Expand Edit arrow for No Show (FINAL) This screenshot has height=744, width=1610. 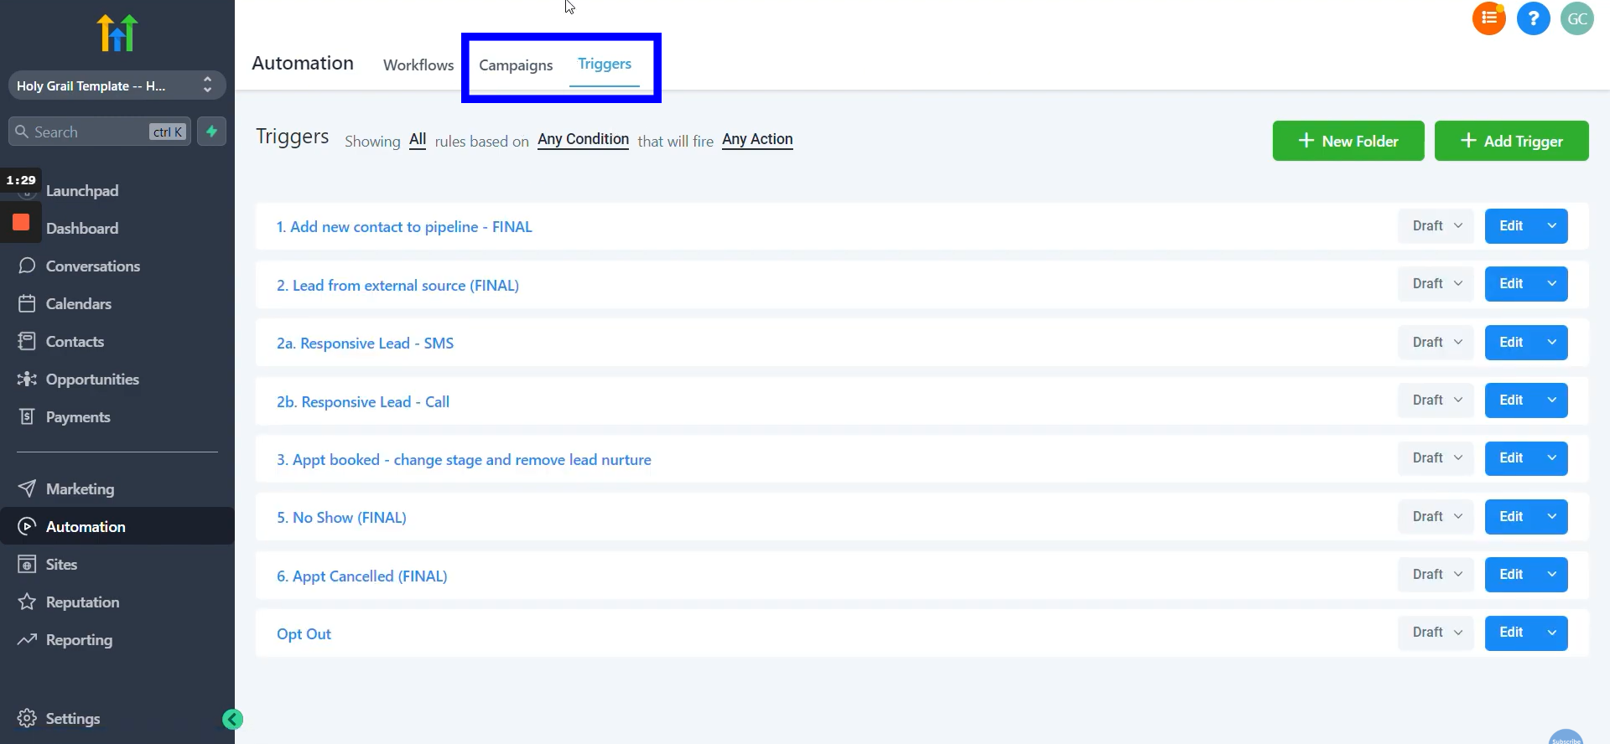pos(1551,517)
